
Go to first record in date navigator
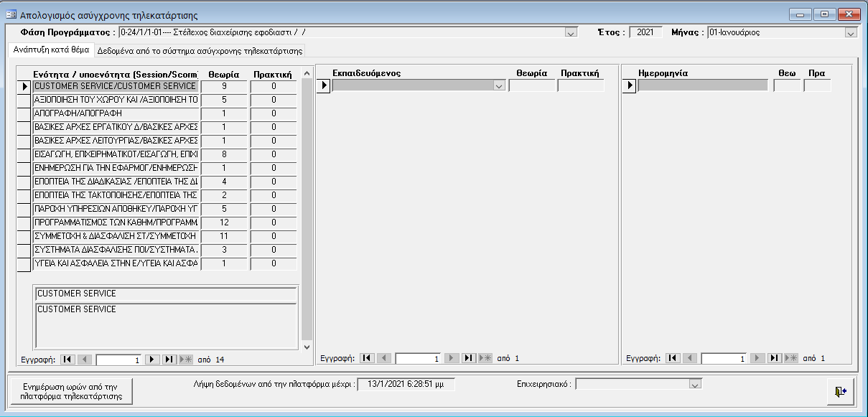pos(673,358)
